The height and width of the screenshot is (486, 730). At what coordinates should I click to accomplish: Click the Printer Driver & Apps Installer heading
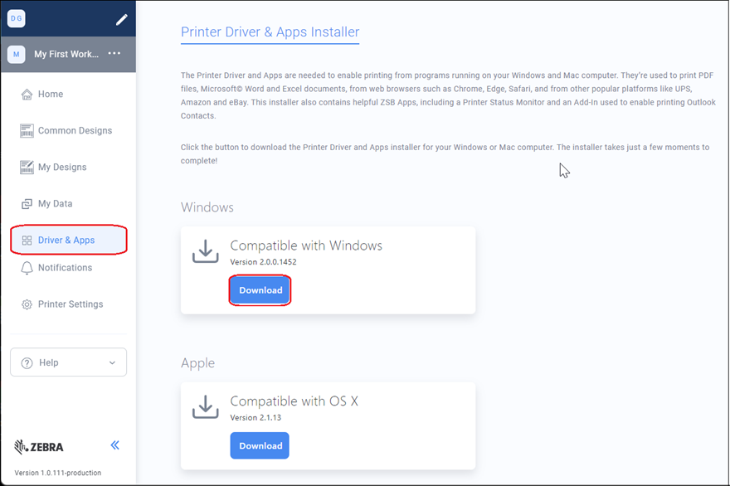(270, 32)
